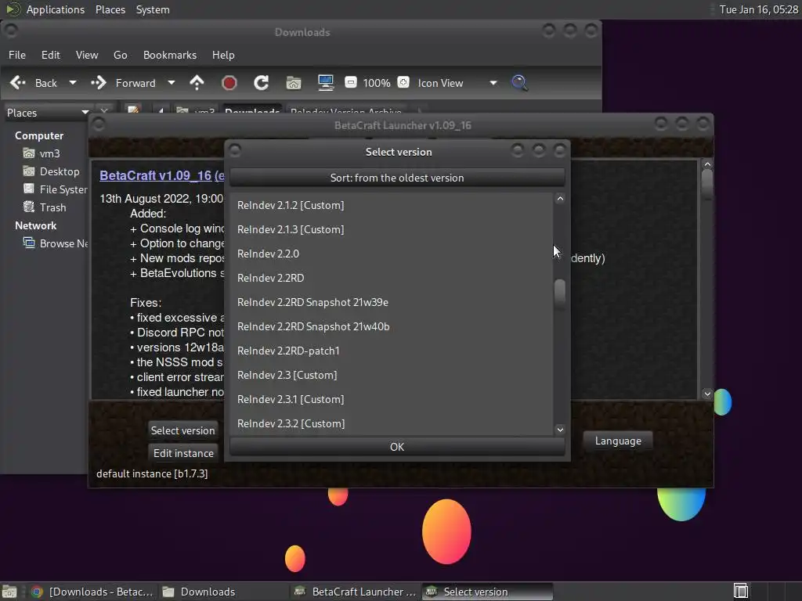Open the BetaCraft v1.09_16 changelog link
The width and height of the screenshot is (802, 601).
pyautogui.click(x=161, y=176)
